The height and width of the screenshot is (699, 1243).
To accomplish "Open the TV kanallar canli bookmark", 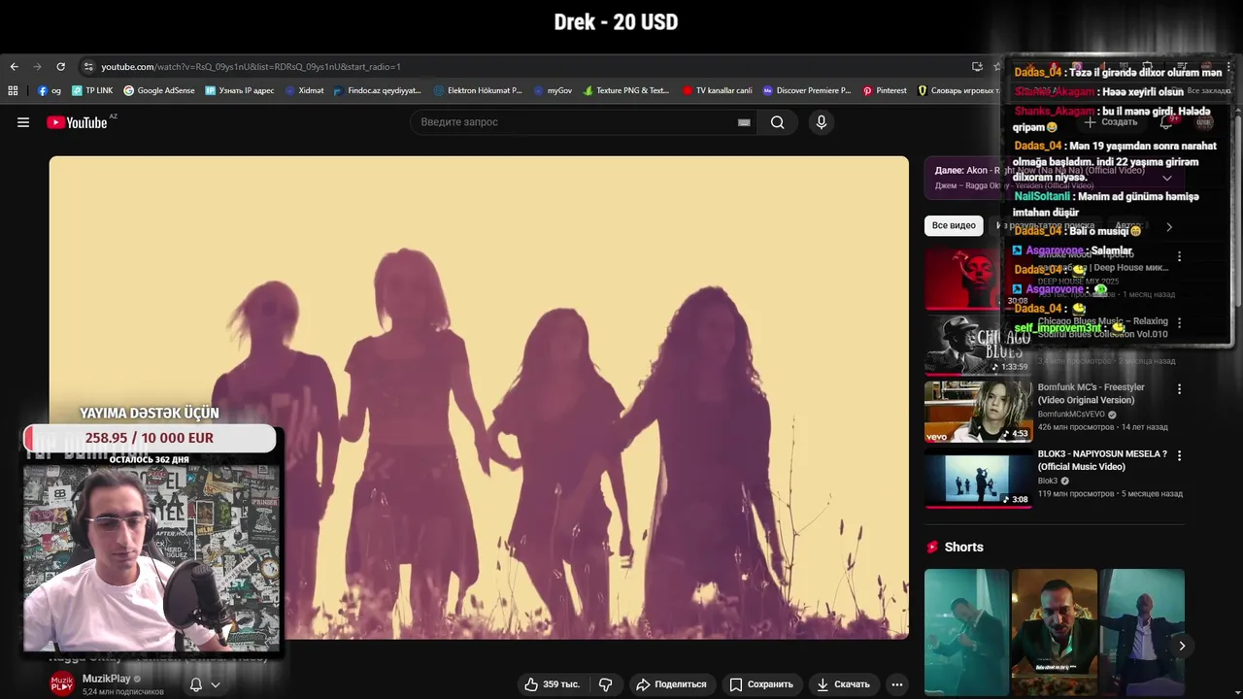I will pos(718,90).
